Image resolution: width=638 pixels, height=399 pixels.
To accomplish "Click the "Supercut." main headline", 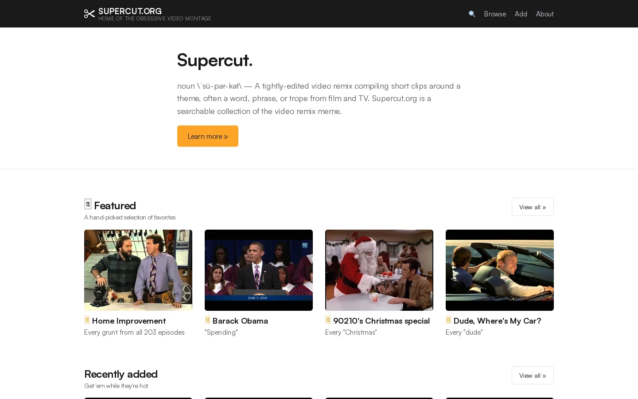I will point(215,60).
